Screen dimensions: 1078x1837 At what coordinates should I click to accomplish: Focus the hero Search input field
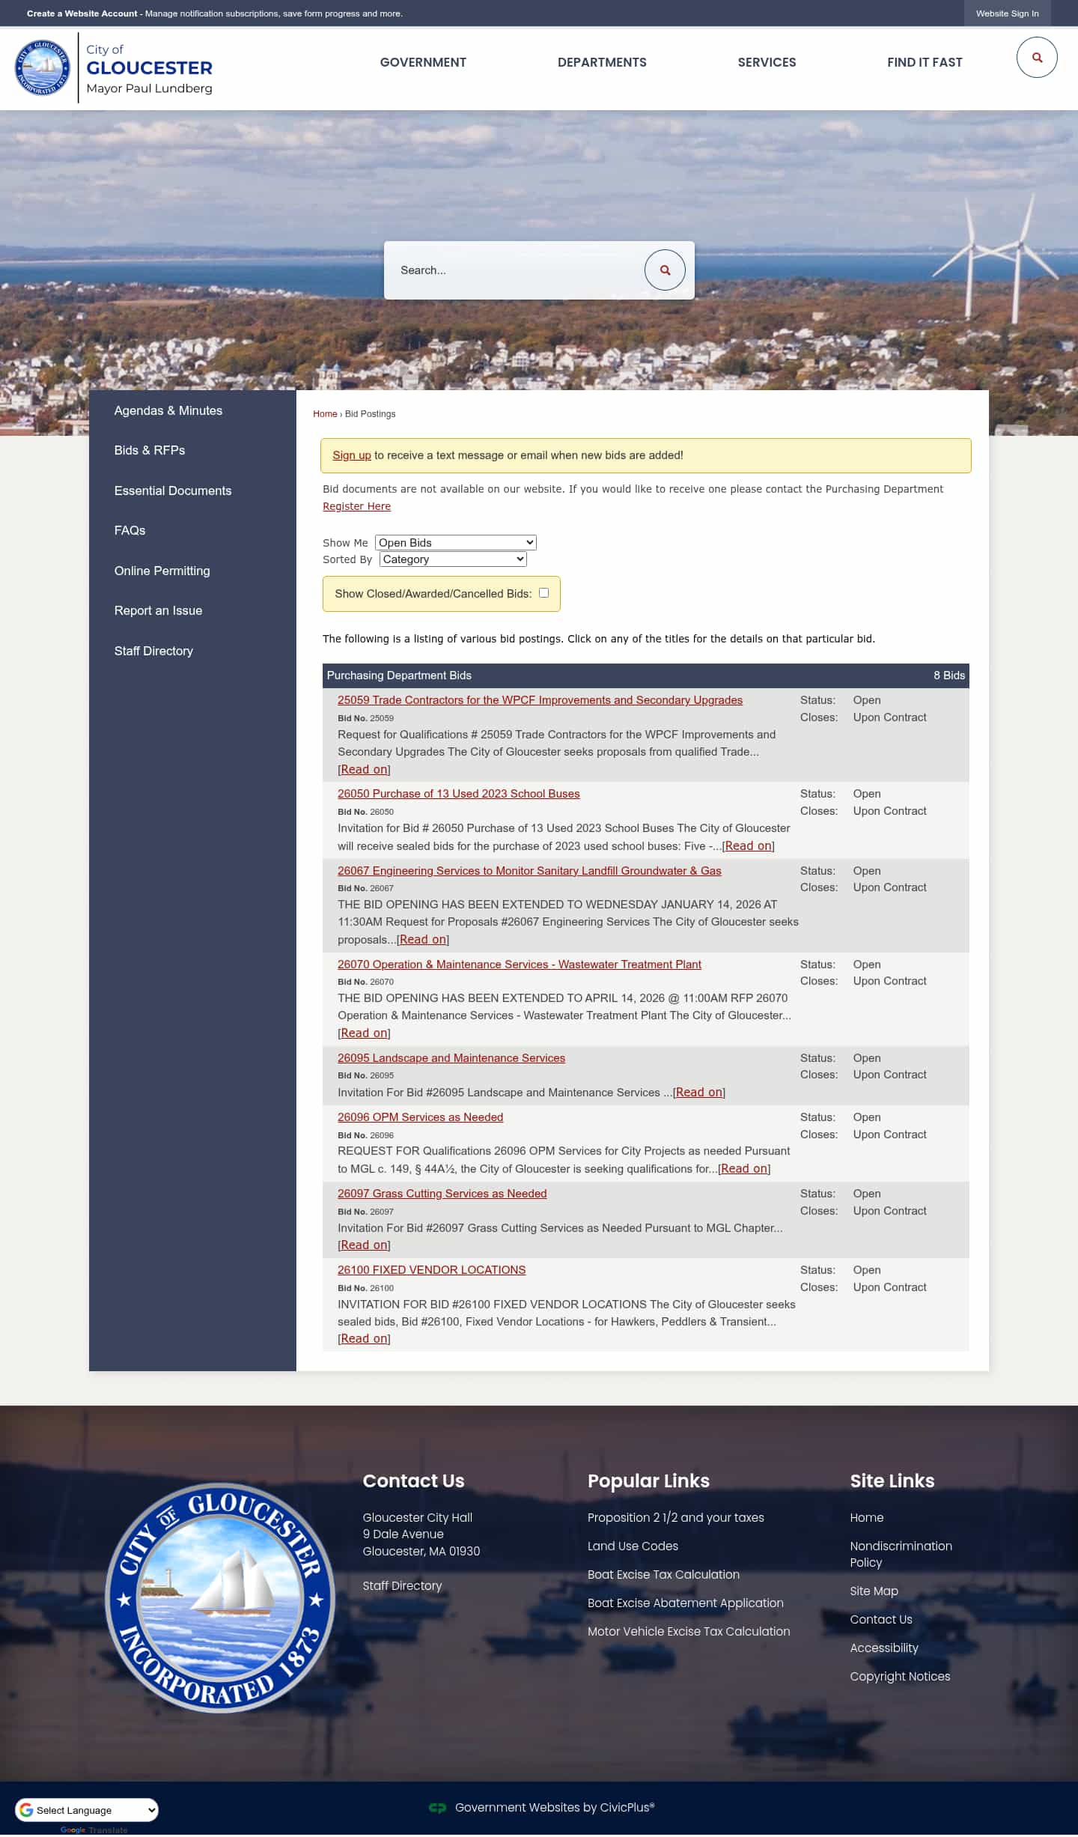pos(517,270)
